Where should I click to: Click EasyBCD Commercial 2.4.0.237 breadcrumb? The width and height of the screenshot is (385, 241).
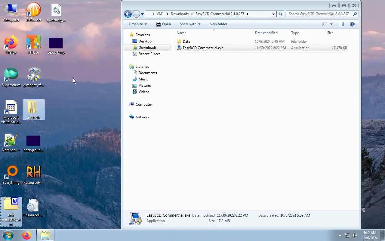pyautogui.click(x=220, y=14)
